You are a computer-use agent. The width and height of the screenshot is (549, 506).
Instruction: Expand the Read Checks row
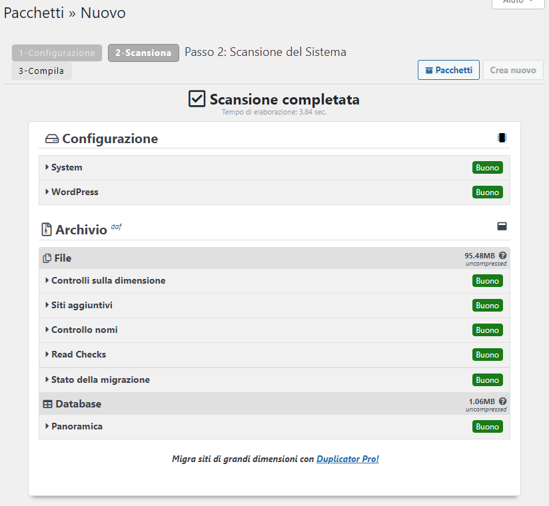pyautogui.click(x=78, y=354)
